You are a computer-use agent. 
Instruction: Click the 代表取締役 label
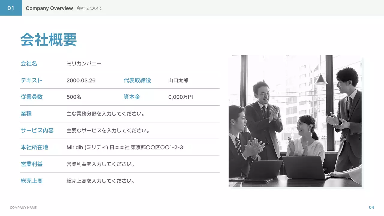(x=137, y=80)
